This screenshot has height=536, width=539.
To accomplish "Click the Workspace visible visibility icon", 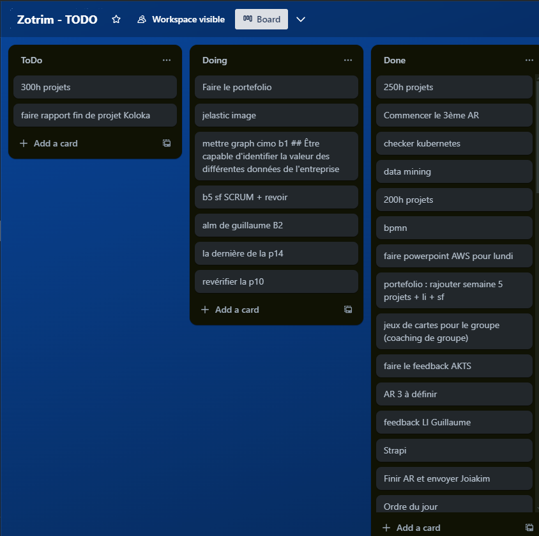I will [142, 20].
